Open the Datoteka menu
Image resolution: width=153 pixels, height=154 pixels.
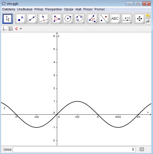(x=9, y=9)
